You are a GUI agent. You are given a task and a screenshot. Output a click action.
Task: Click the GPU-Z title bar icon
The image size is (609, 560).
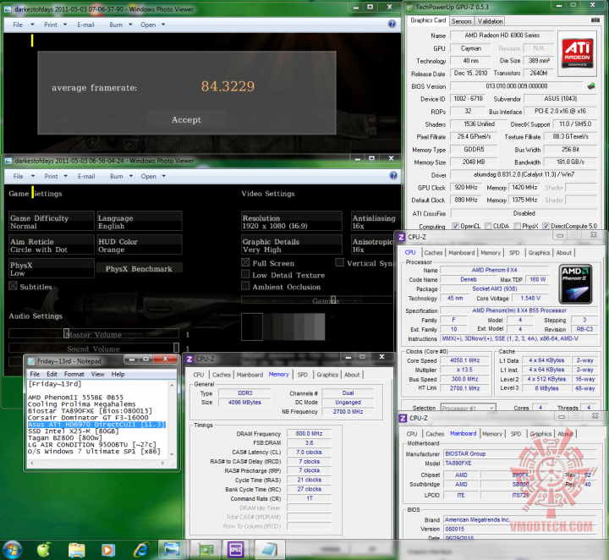(x=409, y=7)
